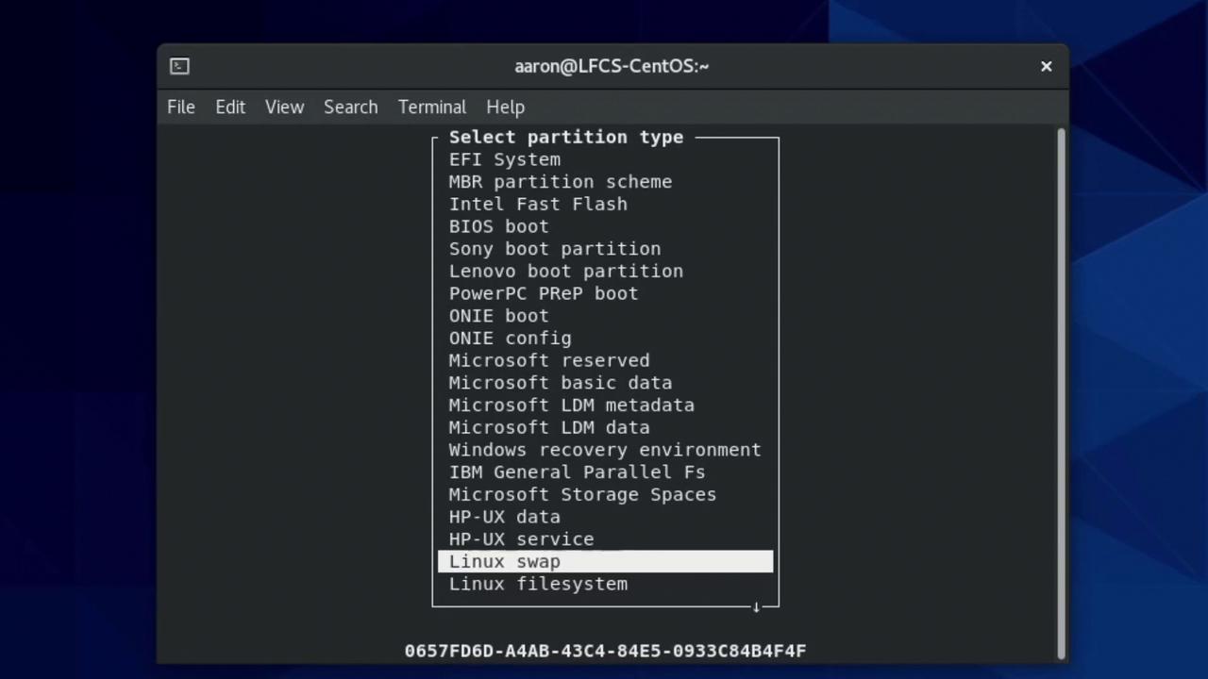Open the Help menu

click(x=505, y=107)
